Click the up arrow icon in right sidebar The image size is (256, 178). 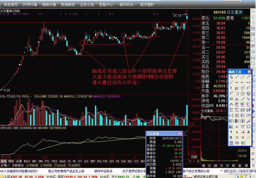(253, 17)
